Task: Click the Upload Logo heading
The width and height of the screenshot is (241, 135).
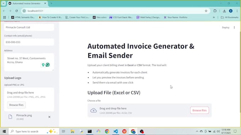Action: coord(13,78)
